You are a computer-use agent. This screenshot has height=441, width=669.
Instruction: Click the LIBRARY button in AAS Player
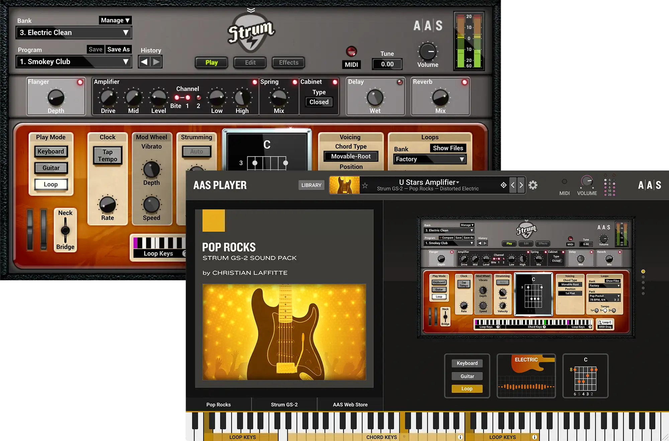(311, 185)
